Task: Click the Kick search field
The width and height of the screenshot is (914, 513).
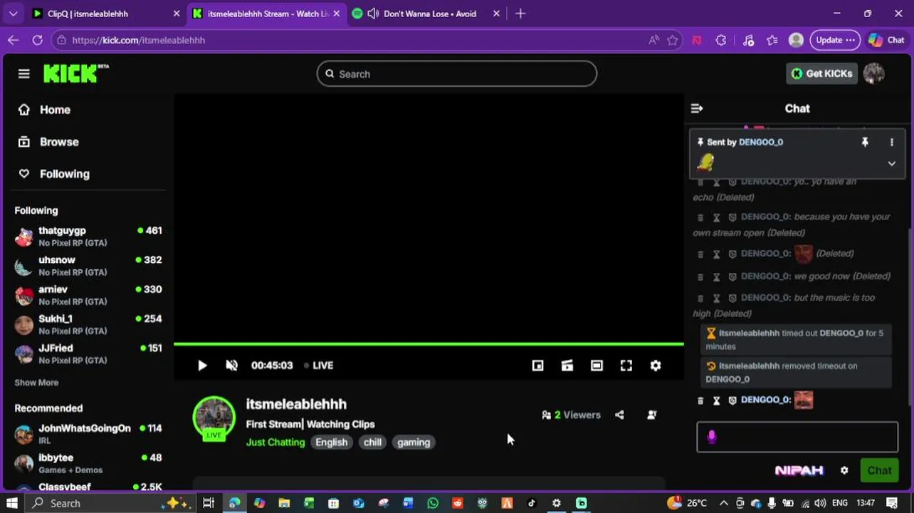Action: point(456,73)
